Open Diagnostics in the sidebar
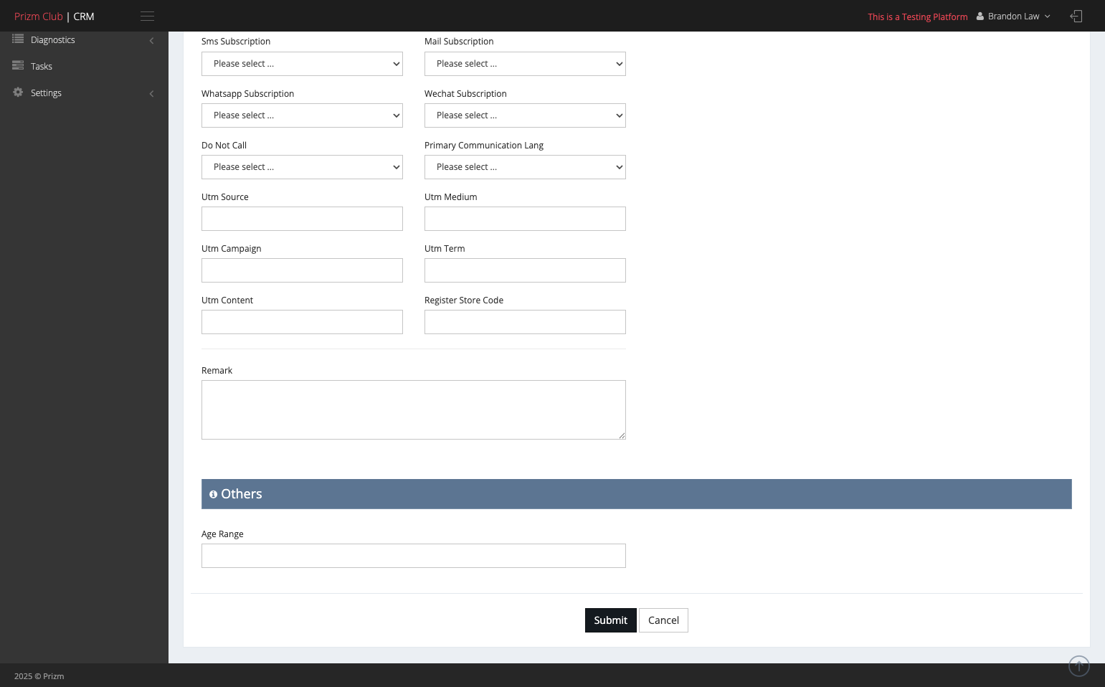This screenshot has height=687, width=1105. [84, 40]
